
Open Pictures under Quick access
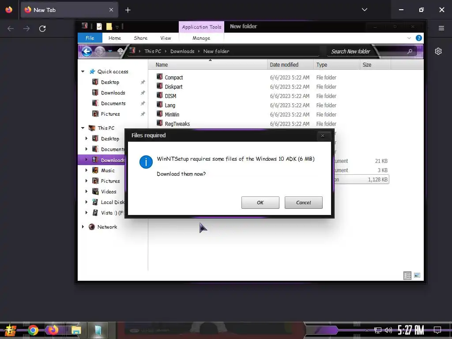(110, 114)
